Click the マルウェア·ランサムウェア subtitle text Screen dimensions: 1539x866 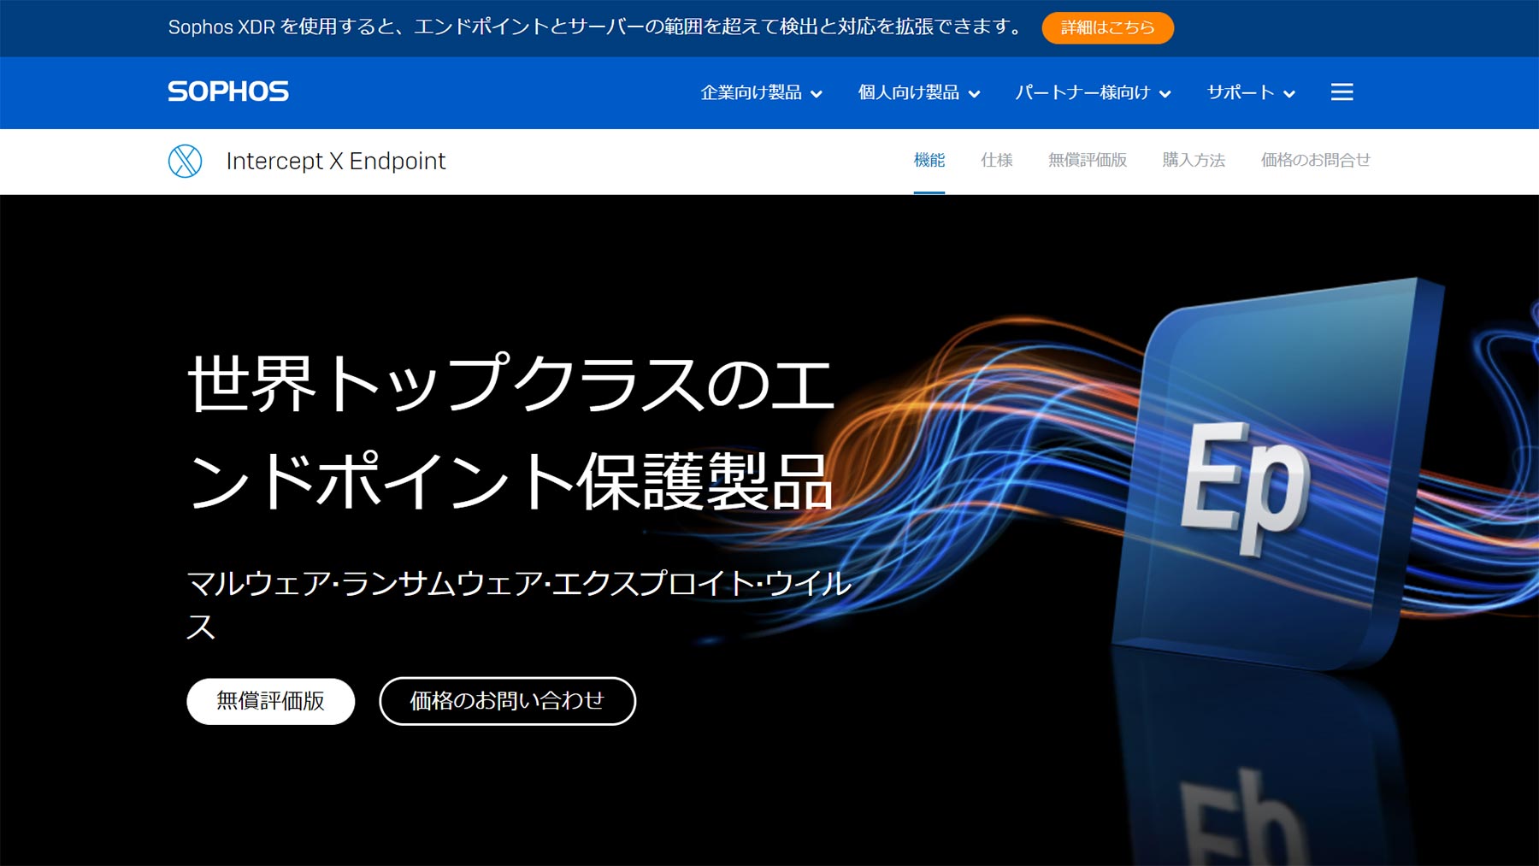[x=519, y=604]
